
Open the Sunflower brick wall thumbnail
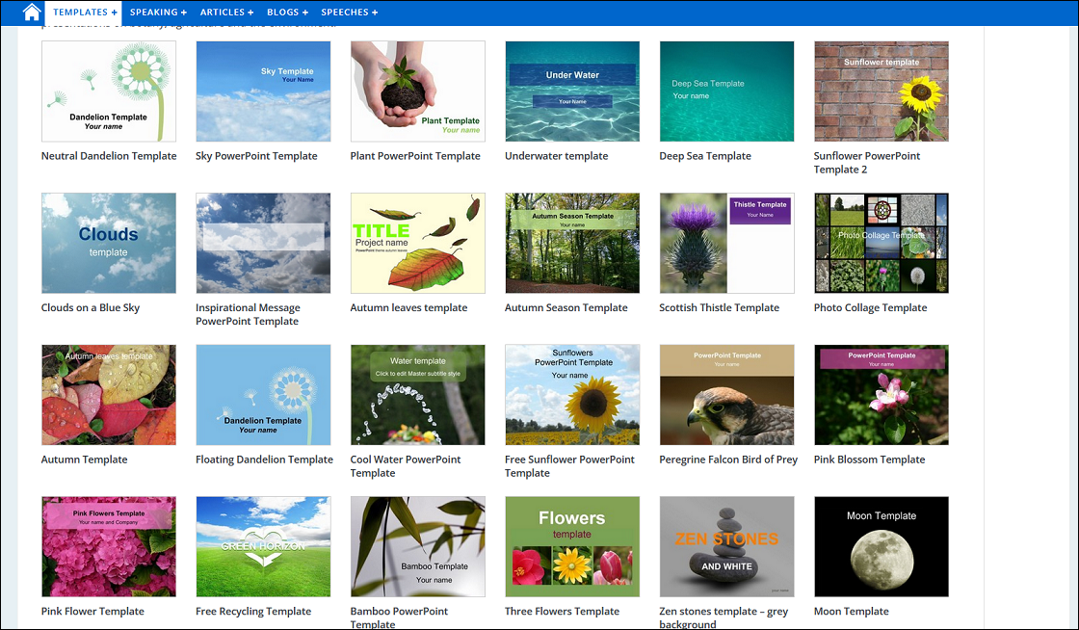click(x=882, y=92)
